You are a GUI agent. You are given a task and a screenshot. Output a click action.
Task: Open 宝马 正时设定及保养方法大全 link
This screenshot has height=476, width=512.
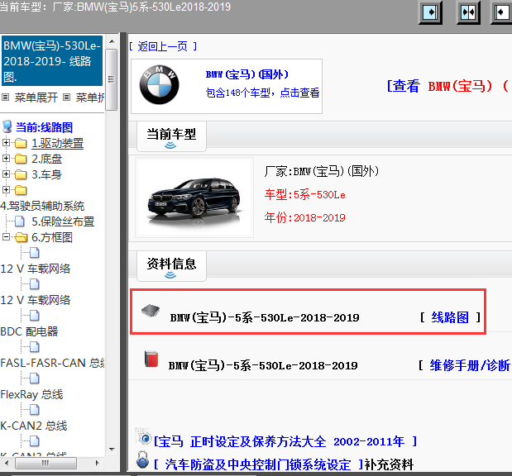pos(285,441)
